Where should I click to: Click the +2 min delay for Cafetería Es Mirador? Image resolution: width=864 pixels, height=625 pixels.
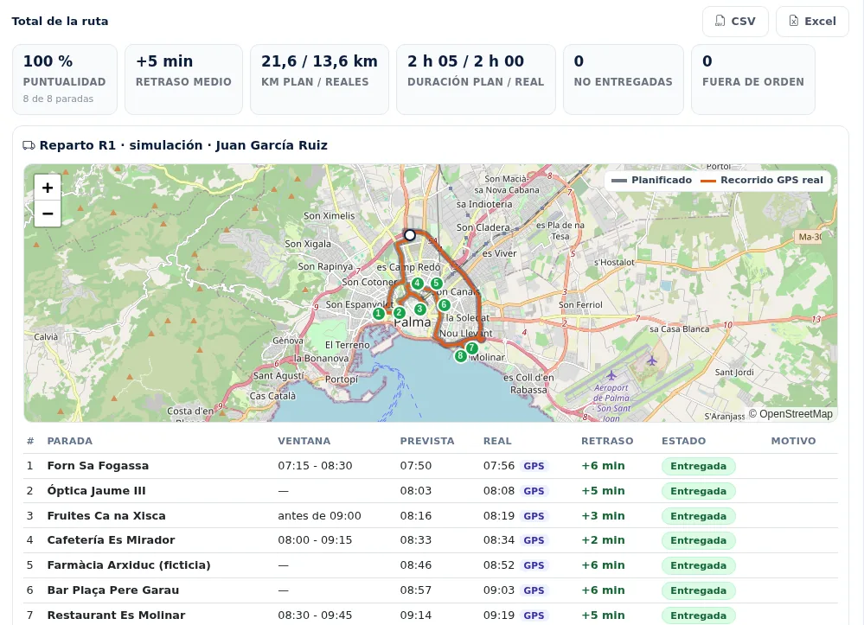pos(603,540)
